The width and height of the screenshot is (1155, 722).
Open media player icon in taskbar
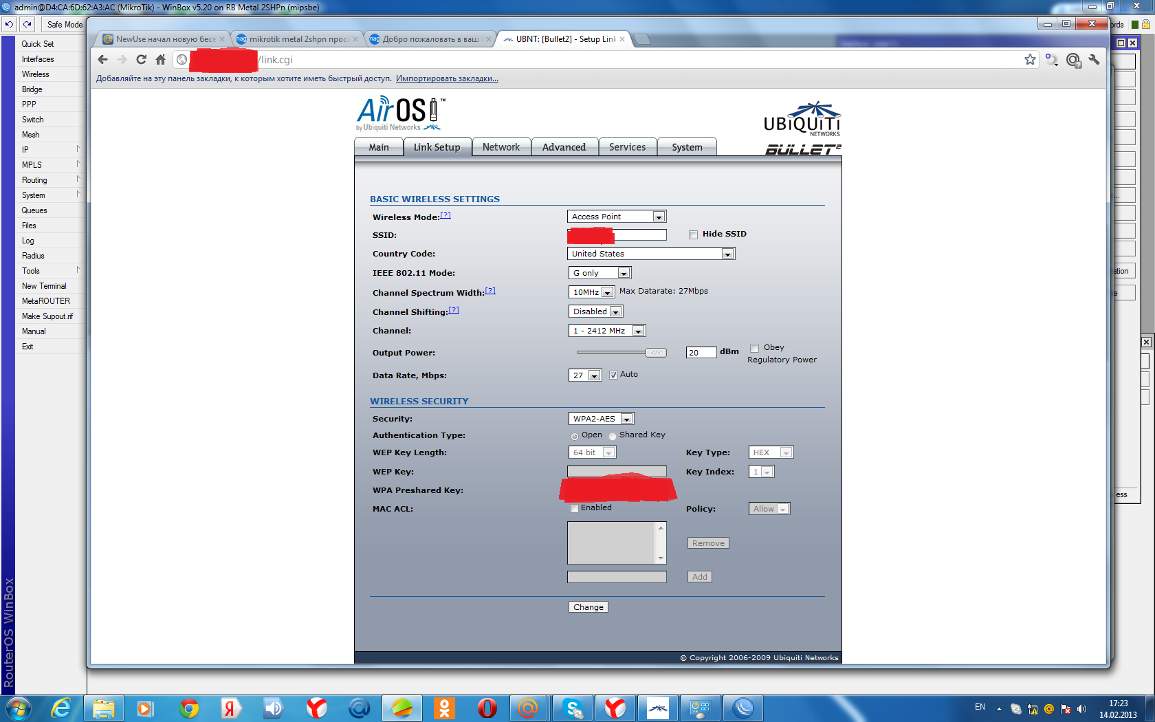click(146, 708)
